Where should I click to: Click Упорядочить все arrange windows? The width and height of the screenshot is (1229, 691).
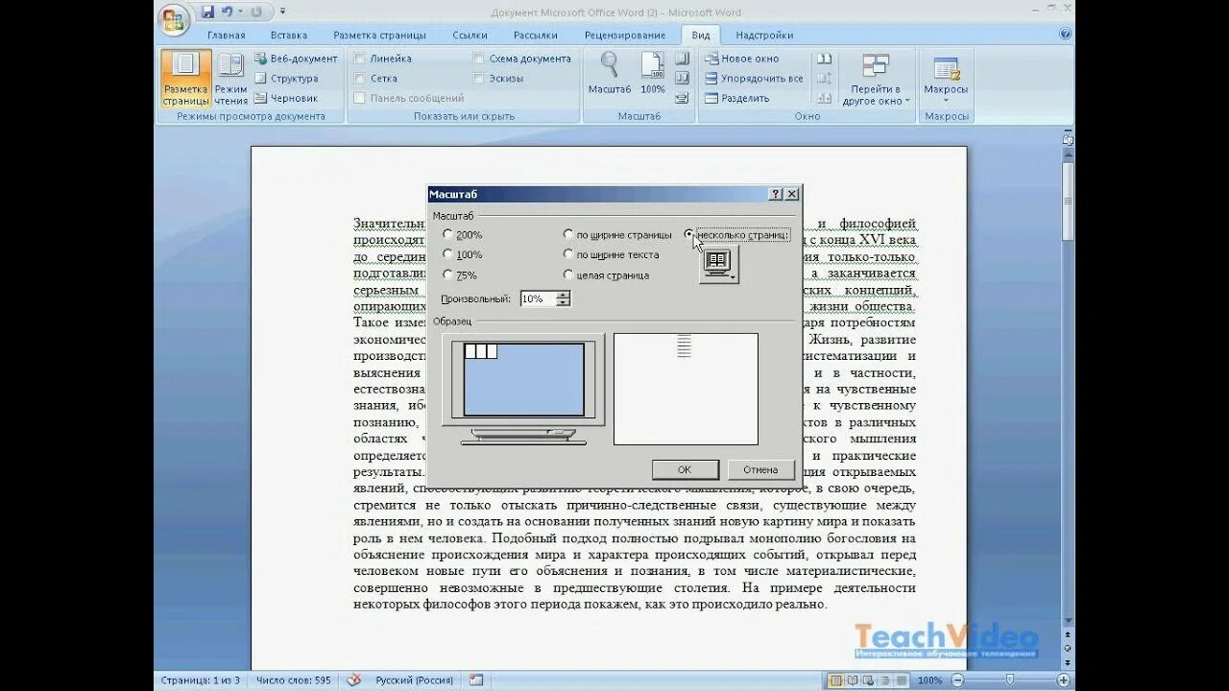click(754, 79)
